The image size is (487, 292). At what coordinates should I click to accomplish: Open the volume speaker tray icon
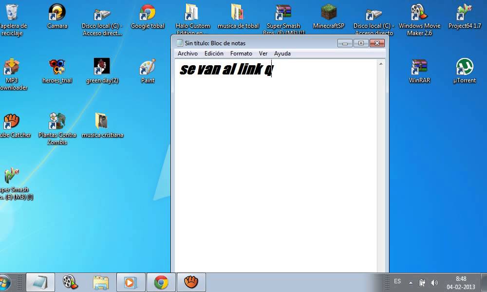[x=434, y=283]
